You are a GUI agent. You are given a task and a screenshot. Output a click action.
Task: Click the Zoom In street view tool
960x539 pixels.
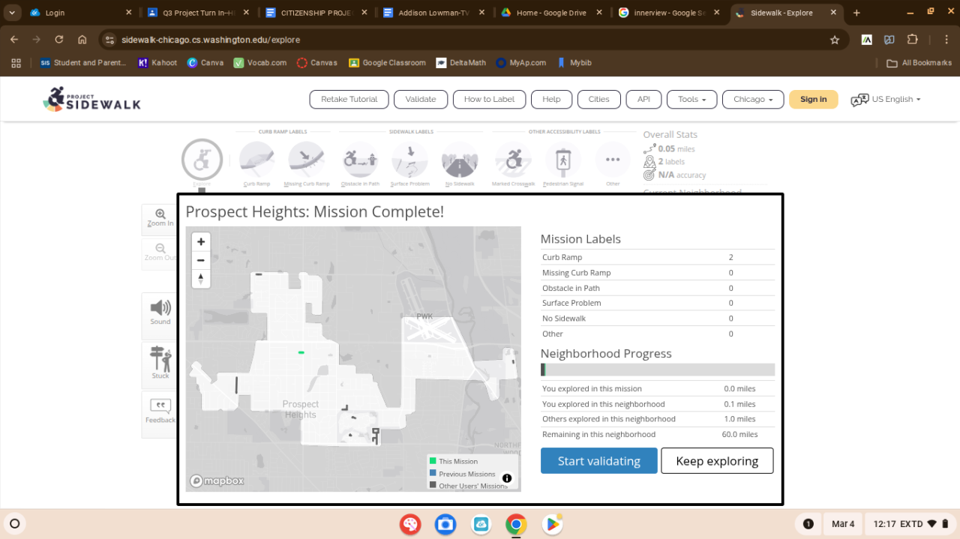click(160, 218)
